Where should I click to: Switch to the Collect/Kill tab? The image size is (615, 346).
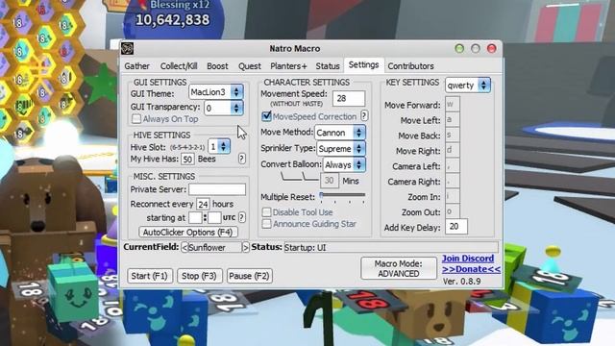(x=179, y=66)
